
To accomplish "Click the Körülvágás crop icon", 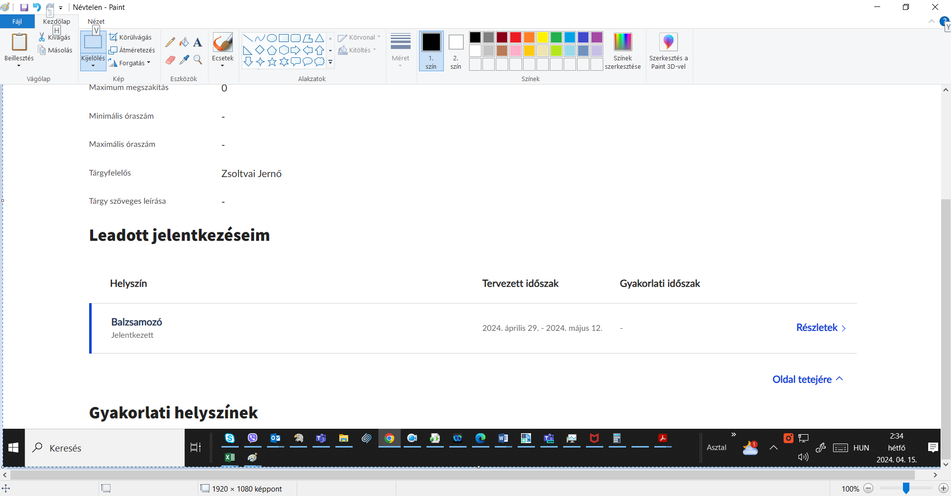I will (x=113, y=37).
